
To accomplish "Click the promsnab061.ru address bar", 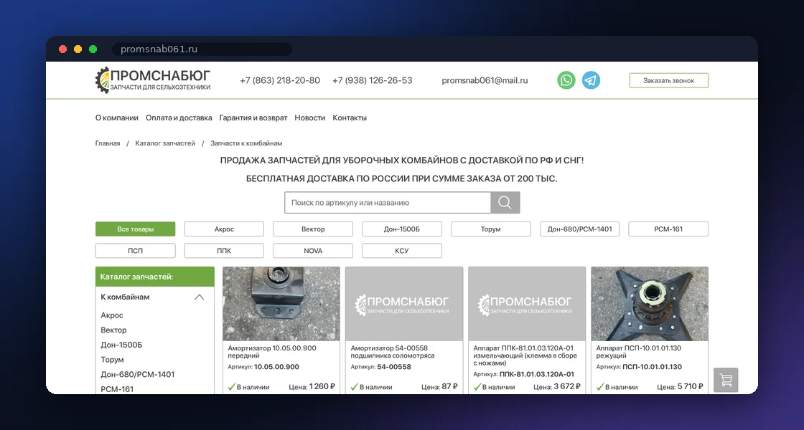I will [202, 49].
